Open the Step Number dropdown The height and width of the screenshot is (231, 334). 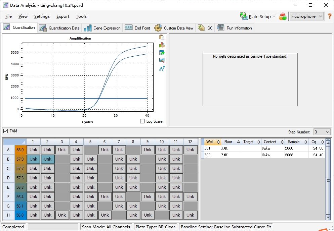(x=322, y=132)
